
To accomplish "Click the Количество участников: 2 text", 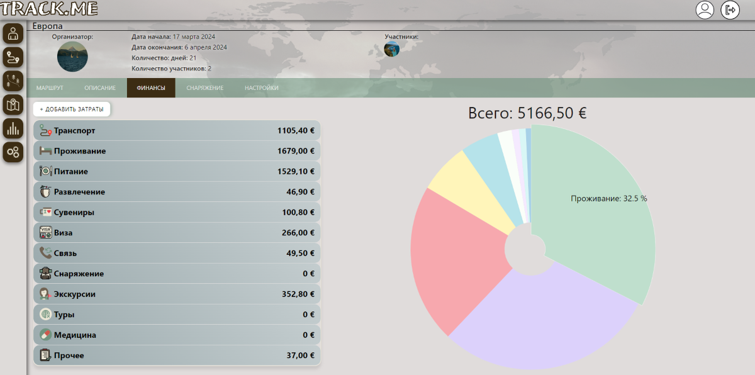I will (x=171, y=68).
